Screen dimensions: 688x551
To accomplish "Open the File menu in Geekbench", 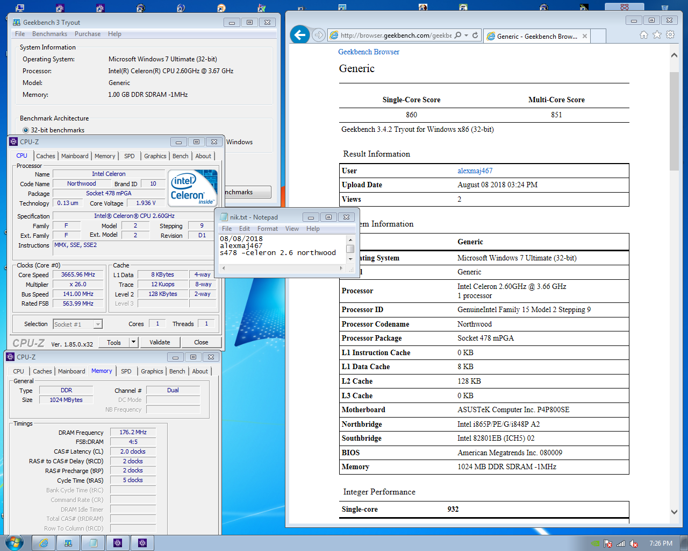I will [x=20, y=34].
